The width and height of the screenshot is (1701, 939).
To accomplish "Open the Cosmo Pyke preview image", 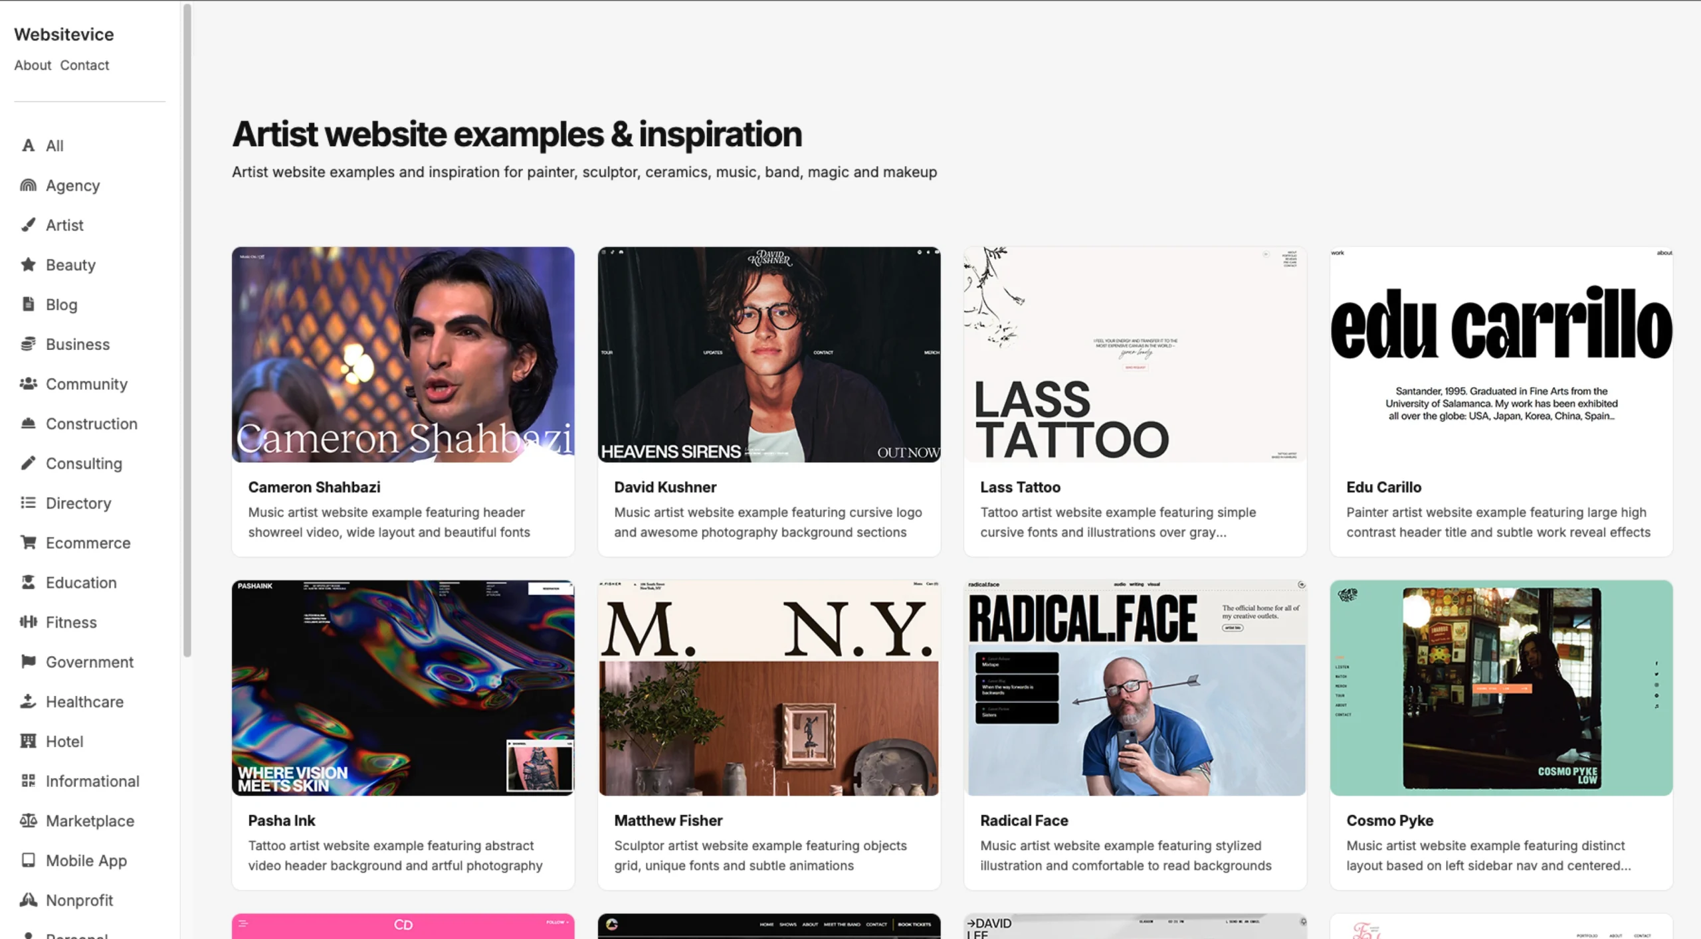I will coord(1501,688).
